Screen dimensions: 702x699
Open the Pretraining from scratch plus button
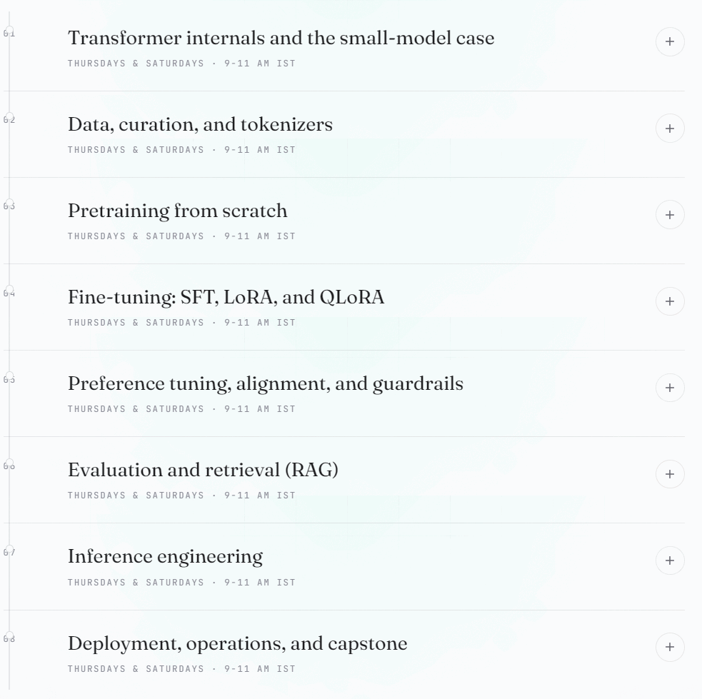coord(670,215)
